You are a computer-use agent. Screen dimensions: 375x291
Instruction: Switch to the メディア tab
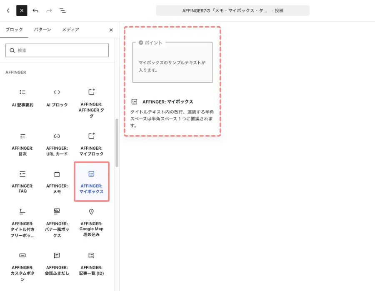[70, 30]
